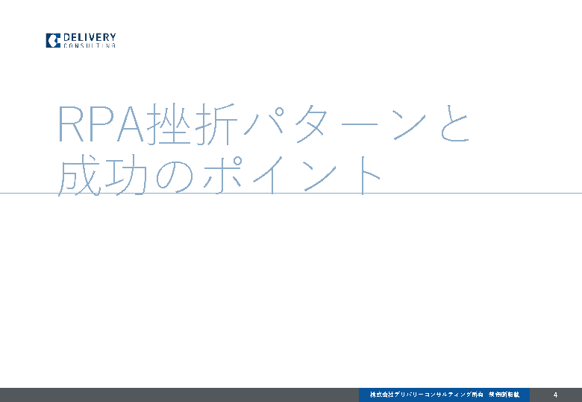Click the blue footer copyright label
The width and height of the screenshot is (582, 402).
click(444, 395)
